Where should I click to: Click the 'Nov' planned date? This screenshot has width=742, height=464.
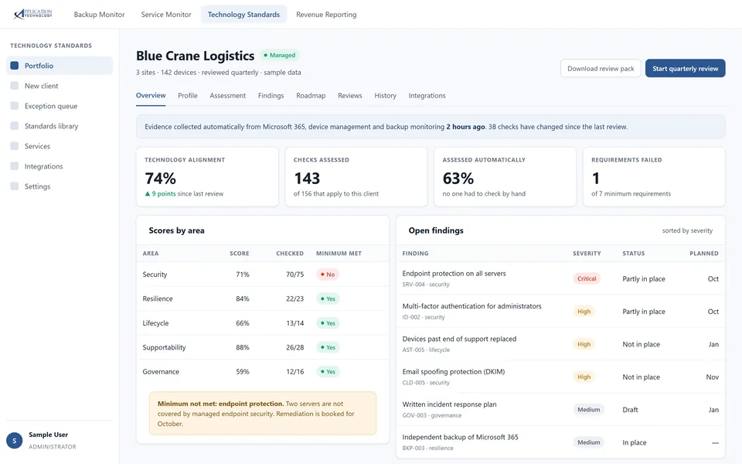(712, 377)
